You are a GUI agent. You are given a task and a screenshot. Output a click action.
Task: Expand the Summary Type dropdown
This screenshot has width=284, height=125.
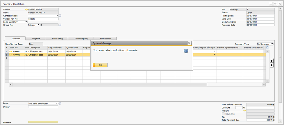tap(272, 44)
